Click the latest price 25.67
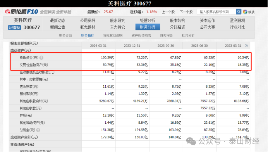This screenshot has width=268, height=152. coord(108,12)
